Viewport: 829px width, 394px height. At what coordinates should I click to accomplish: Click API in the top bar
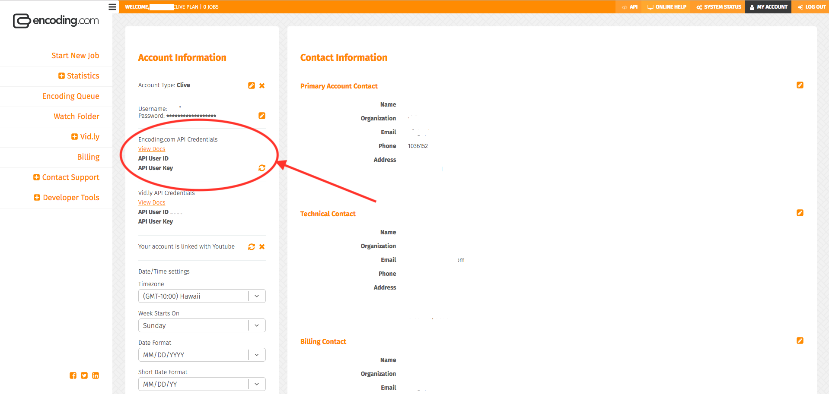(x=629, y=7)
